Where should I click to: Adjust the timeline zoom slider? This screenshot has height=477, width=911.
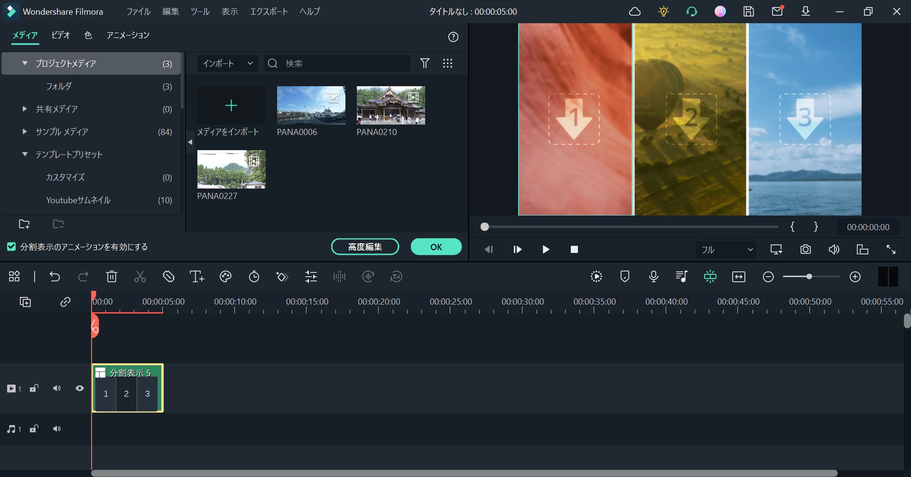[x=810, y=277]
